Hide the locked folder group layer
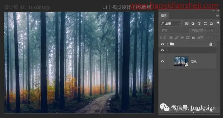 [x=162, y=44]
